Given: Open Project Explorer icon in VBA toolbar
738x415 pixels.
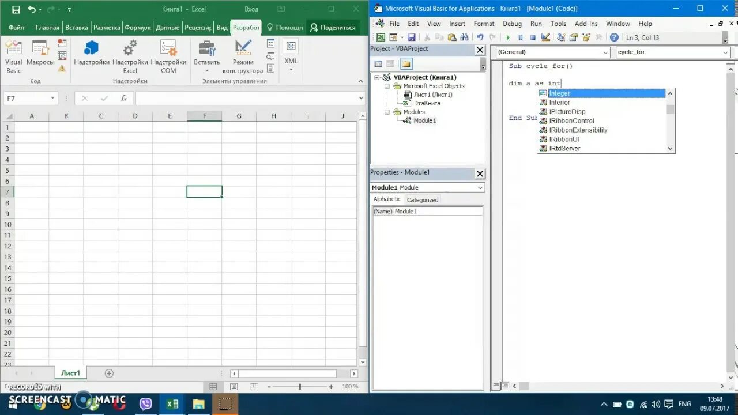Looking at the screenshot, I should pyautogui.click(x=561, y=37).
